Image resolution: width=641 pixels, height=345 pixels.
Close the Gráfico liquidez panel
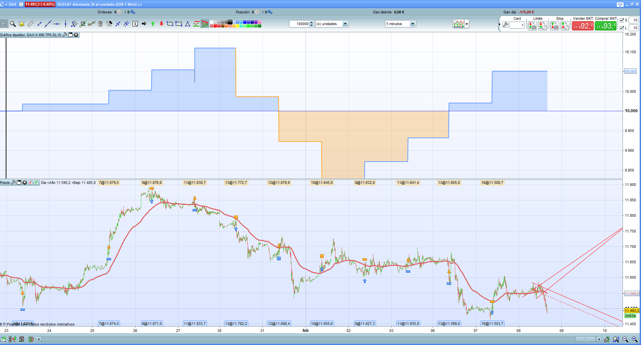[x=76, y=35]
